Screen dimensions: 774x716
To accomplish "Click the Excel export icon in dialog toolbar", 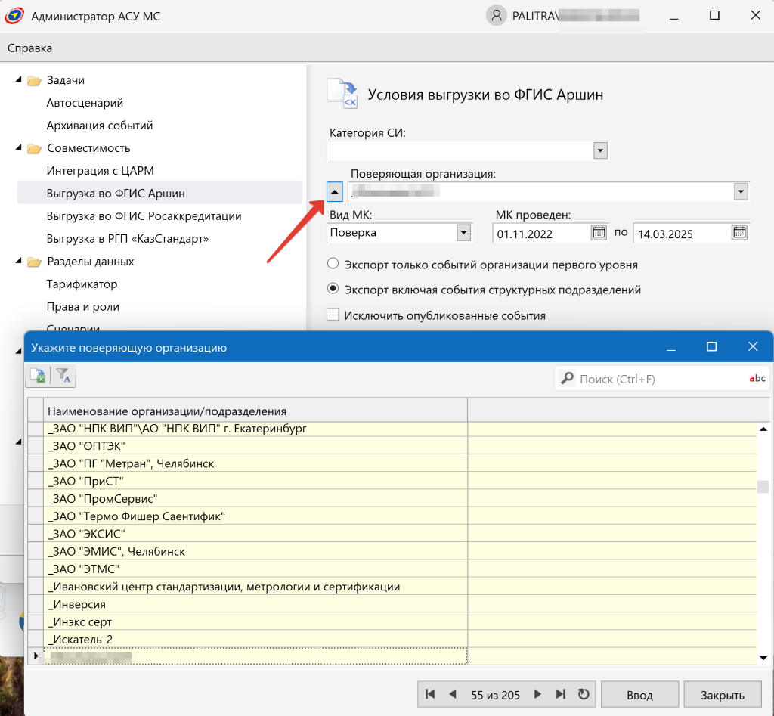I will (x=38, y=376).
